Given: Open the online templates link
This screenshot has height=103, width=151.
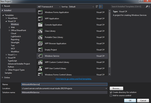Looking at the screenshot, I should coord(73,79).
